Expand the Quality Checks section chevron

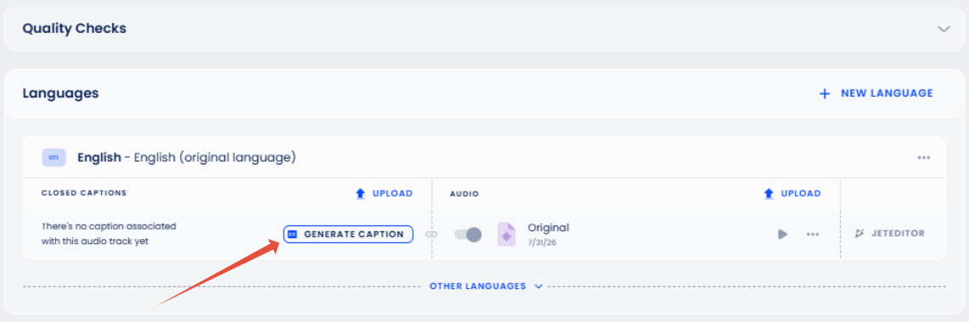point(943,29)
